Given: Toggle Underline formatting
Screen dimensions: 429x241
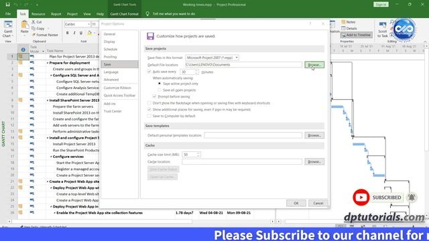Looking at the screenshot, I should click(80, 33).
